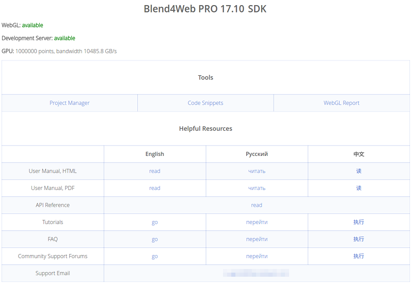The image size is (413, 285).
Task: Read the API Reference
Action: point(257,205)
